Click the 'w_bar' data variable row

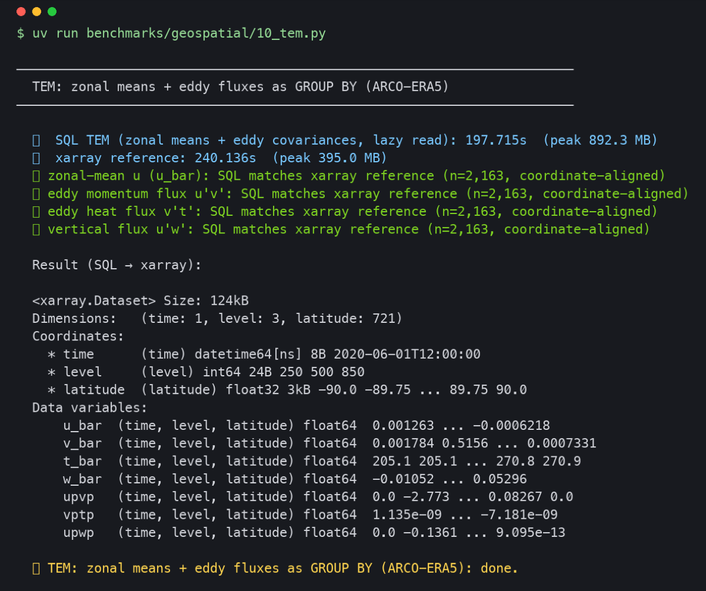click(x=295, y=479)
